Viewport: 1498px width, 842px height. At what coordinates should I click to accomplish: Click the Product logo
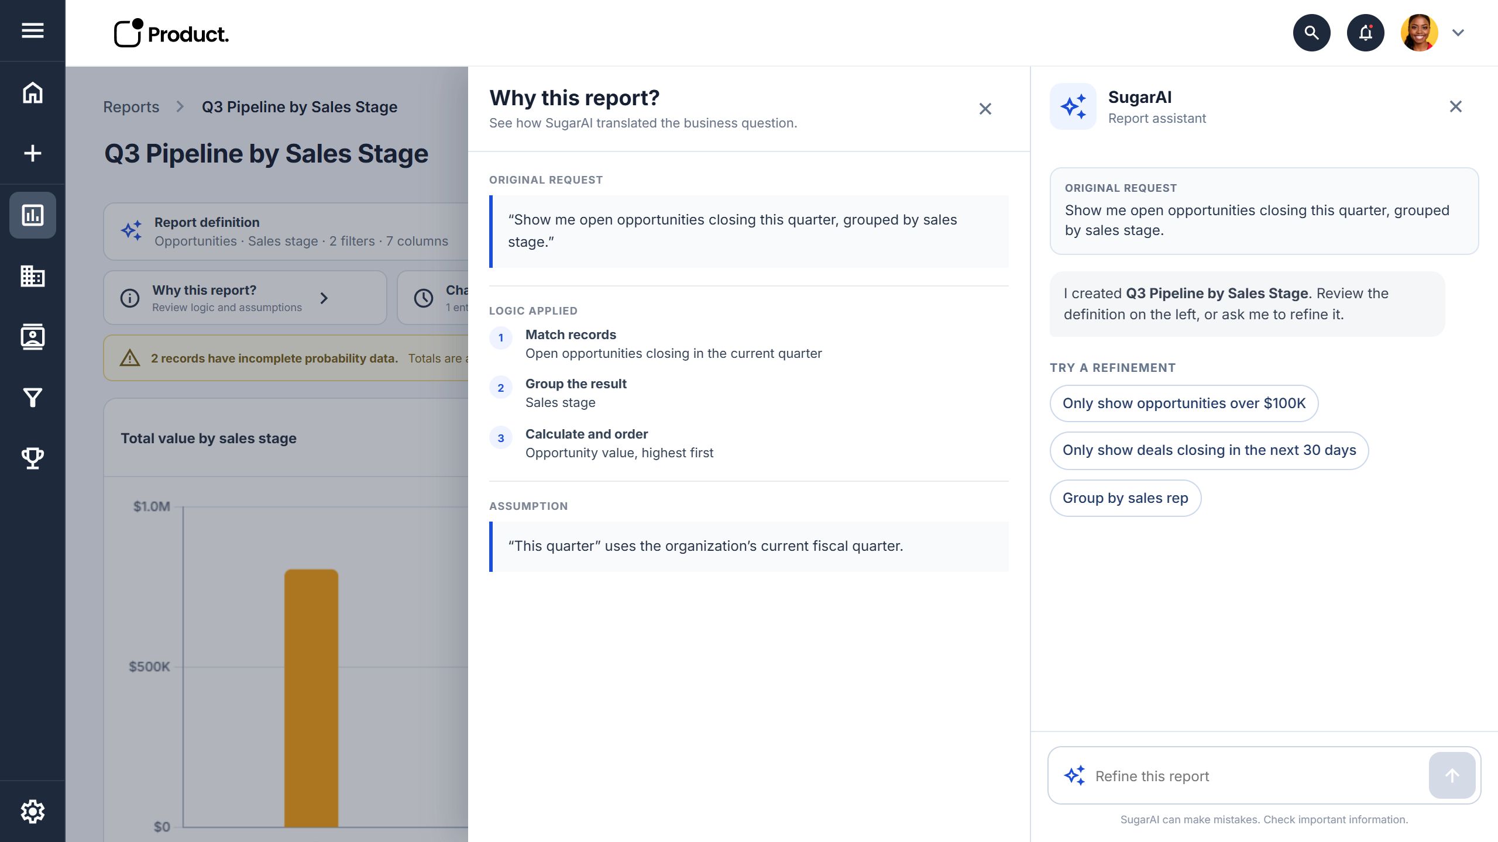click(171, 33)
